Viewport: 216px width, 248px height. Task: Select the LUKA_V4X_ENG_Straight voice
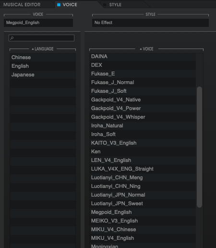(143, 169)
